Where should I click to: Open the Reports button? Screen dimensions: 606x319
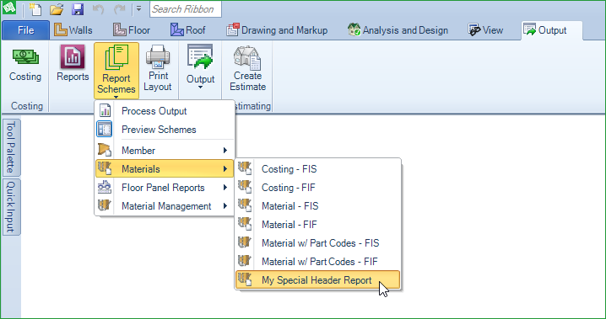[73, 64]
